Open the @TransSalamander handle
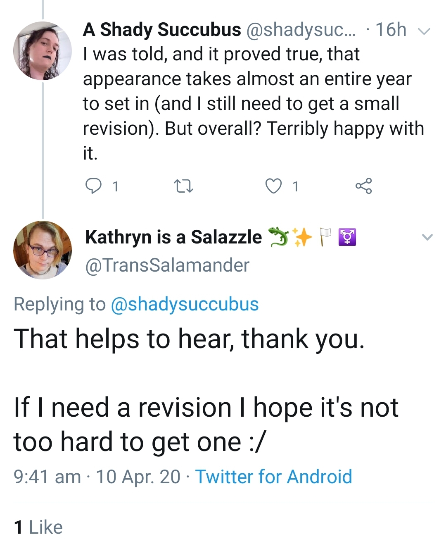 point(167,265)
